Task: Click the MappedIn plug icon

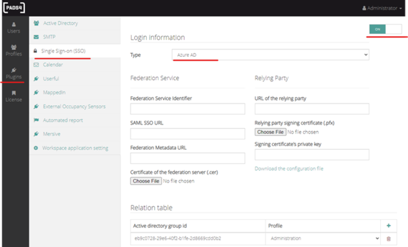Action: point(36,93)
